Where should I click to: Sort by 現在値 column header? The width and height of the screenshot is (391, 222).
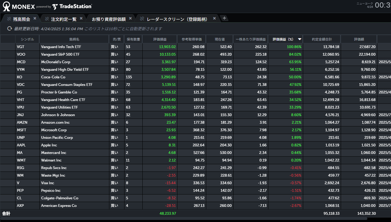tap(220, 39)
